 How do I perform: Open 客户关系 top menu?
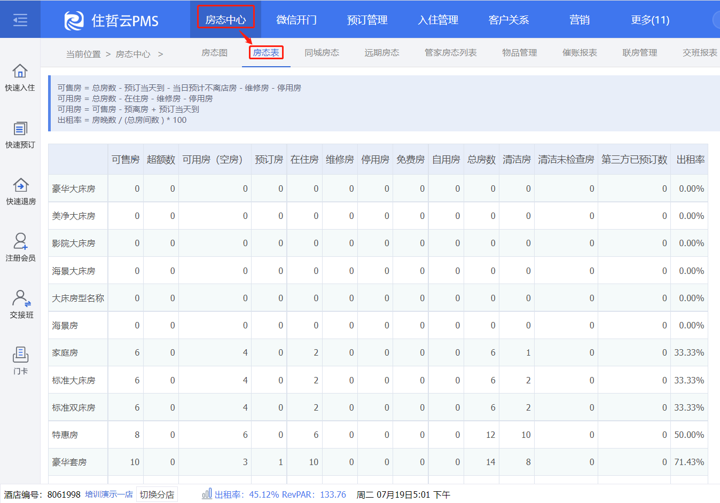(x=509, y=20)
